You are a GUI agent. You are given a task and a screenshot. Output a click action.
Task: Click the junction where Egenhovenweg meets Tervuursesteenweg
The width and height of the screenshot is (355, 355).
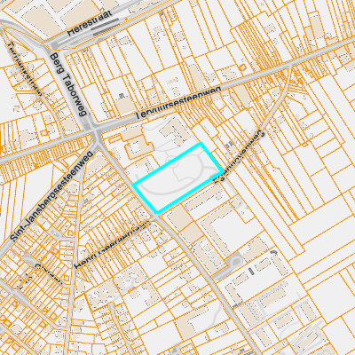290,65
